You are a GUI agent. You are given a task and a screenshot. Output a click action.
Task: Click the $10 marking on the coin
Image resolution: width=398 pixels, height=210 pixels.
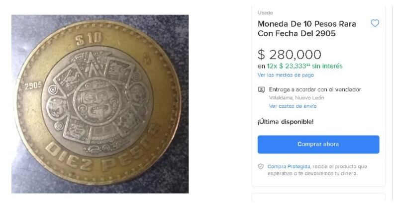[89, 39]
